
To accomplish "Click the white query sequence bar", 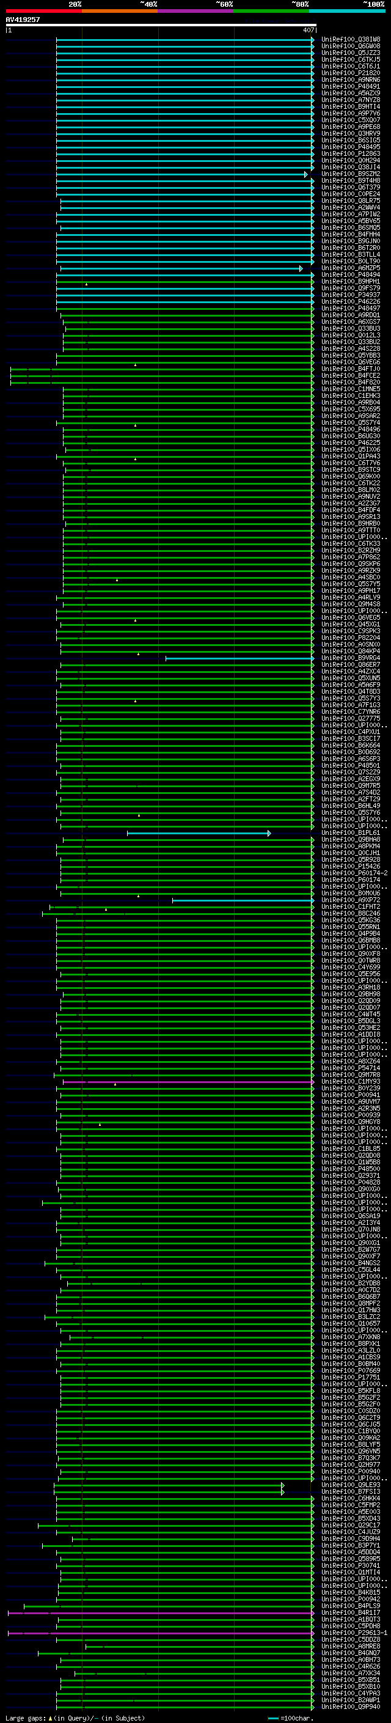I will tap(161, 26).
